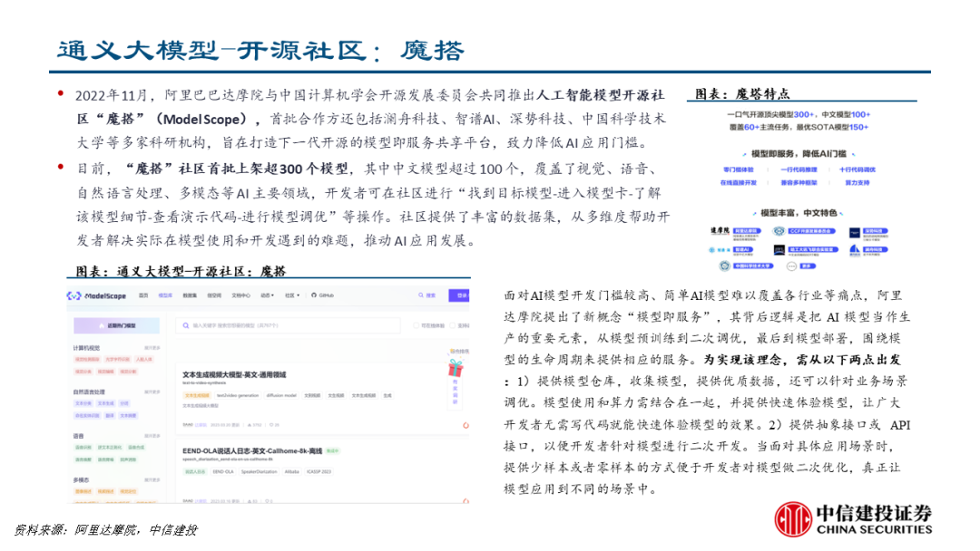Switch to the 模型库 tab
The width and height of the screenshot is (980, 551).
point(165,295)
